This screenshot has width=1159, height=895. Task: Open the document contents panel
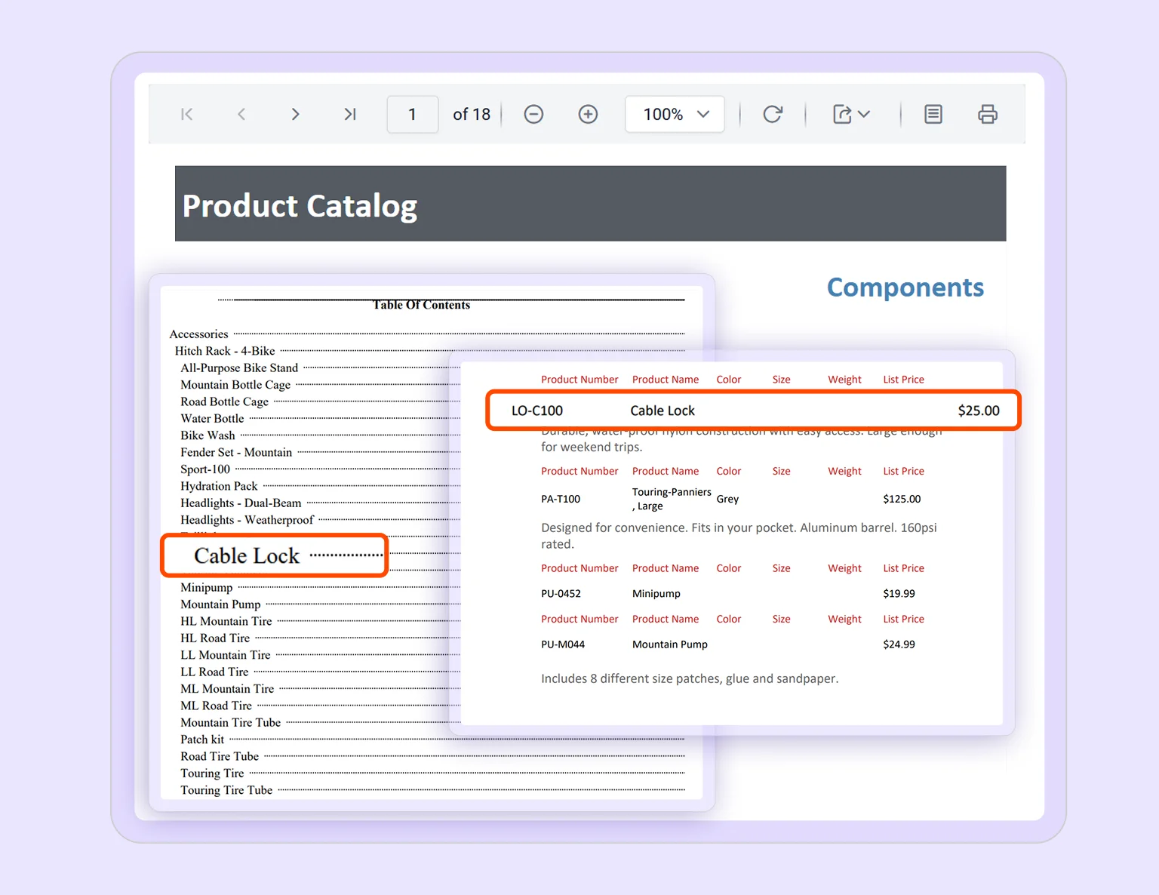tap(933, 114)
